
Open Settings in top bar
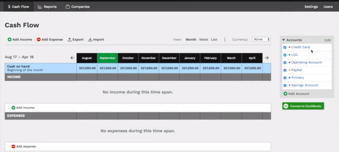311,7
